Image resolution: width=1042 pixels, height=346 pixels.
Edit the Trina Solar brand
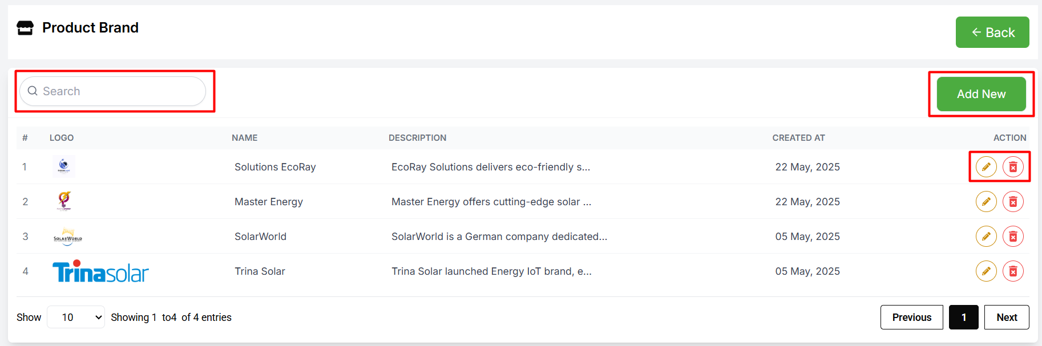click(986, 271)
